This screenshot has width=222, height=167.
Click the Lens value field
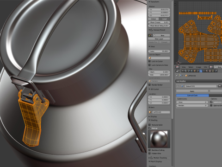pos(159,51)
